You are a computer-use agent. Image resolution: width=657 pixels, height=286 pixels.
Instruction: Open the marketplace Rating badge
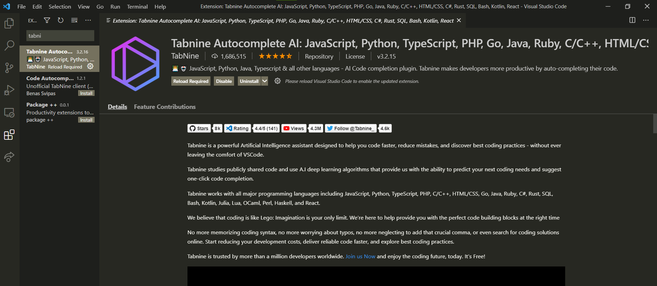pyautogui.click(x=237, y=128)
